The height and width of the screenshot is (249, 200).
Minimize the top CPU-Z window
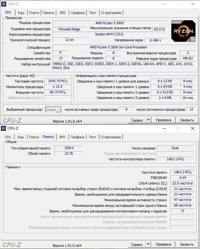[x=165, y=4]
